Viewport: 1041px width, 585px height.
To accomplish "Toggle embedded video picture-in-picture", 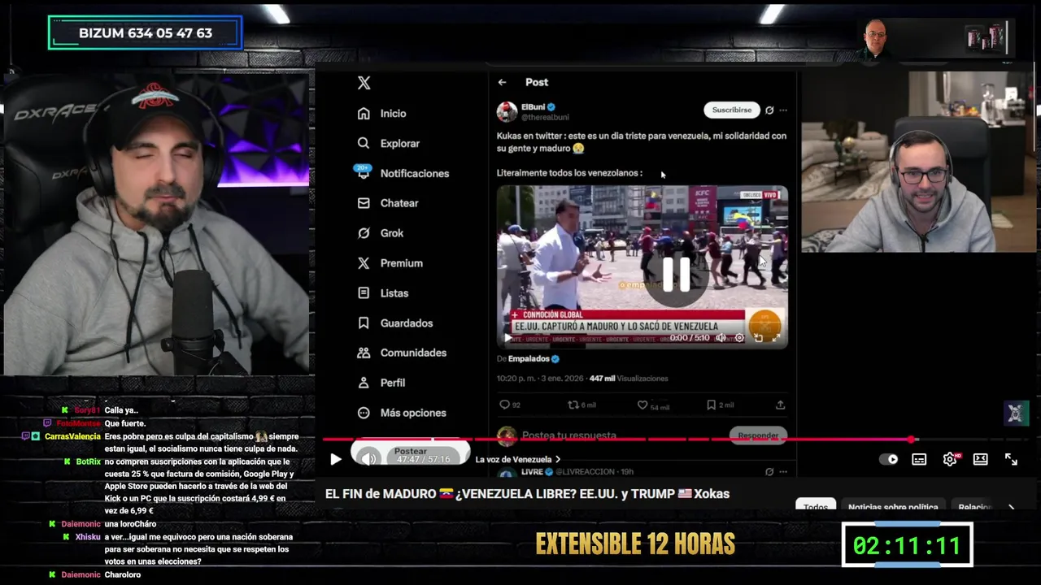I will click(758, 338).
